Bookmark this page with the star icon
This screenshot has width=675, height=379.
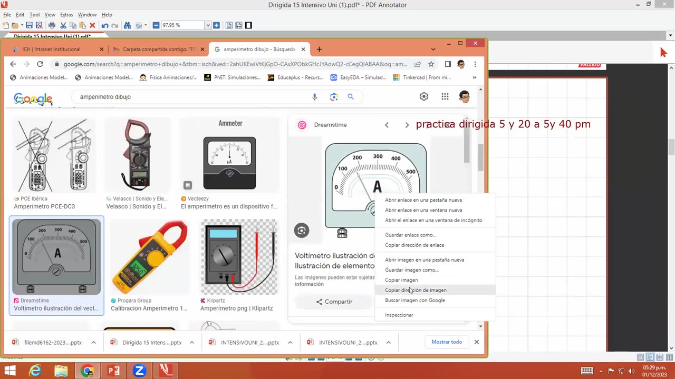click(x=431, y=64)
